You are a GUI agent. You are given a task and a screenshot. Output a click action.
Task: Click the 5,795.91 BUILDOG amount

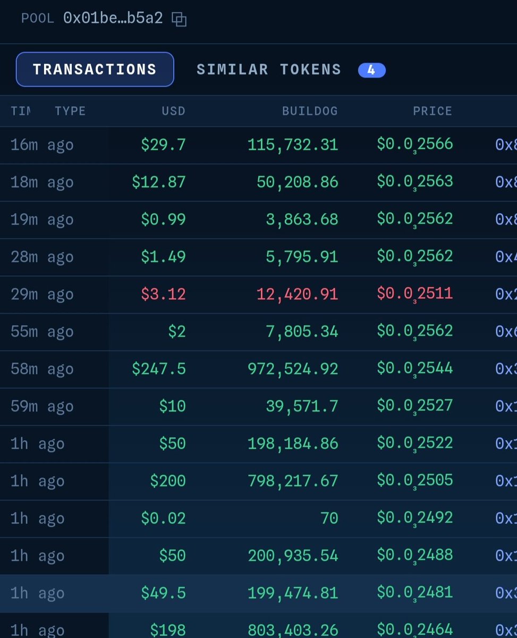click(302, 257)
